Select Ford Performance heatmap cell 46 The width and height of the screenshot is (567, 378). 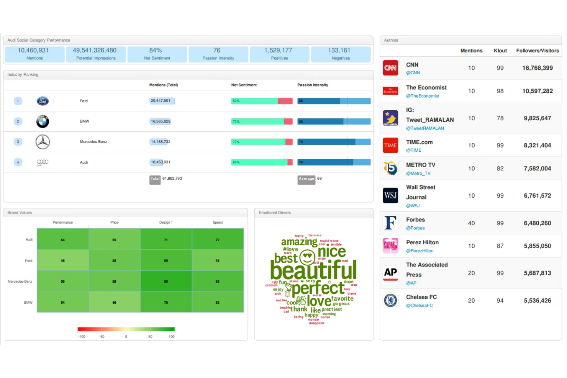click(63, 260)
